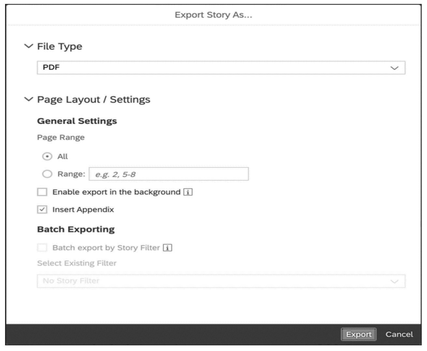427x351 pixels.
Task: Click the chevron on No Story Filter
Action: [x=394, y=281]
